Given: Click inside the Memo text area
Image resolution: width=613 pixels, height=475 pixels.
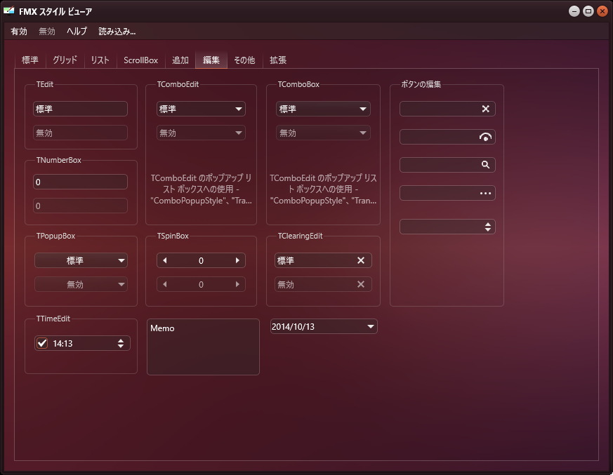Looking at the screenshot, I should (x=202, y=347).
